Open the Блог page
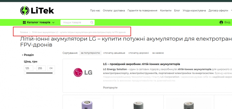The image size is (232, 109). [x=177, y=11]
